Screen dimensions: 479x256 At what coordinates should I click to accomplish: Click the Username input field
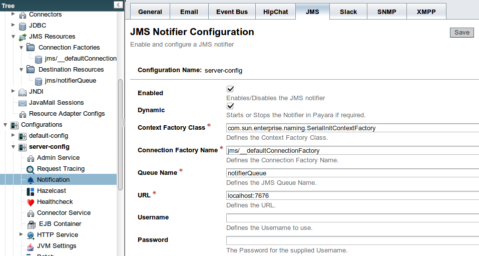point(352,218)
